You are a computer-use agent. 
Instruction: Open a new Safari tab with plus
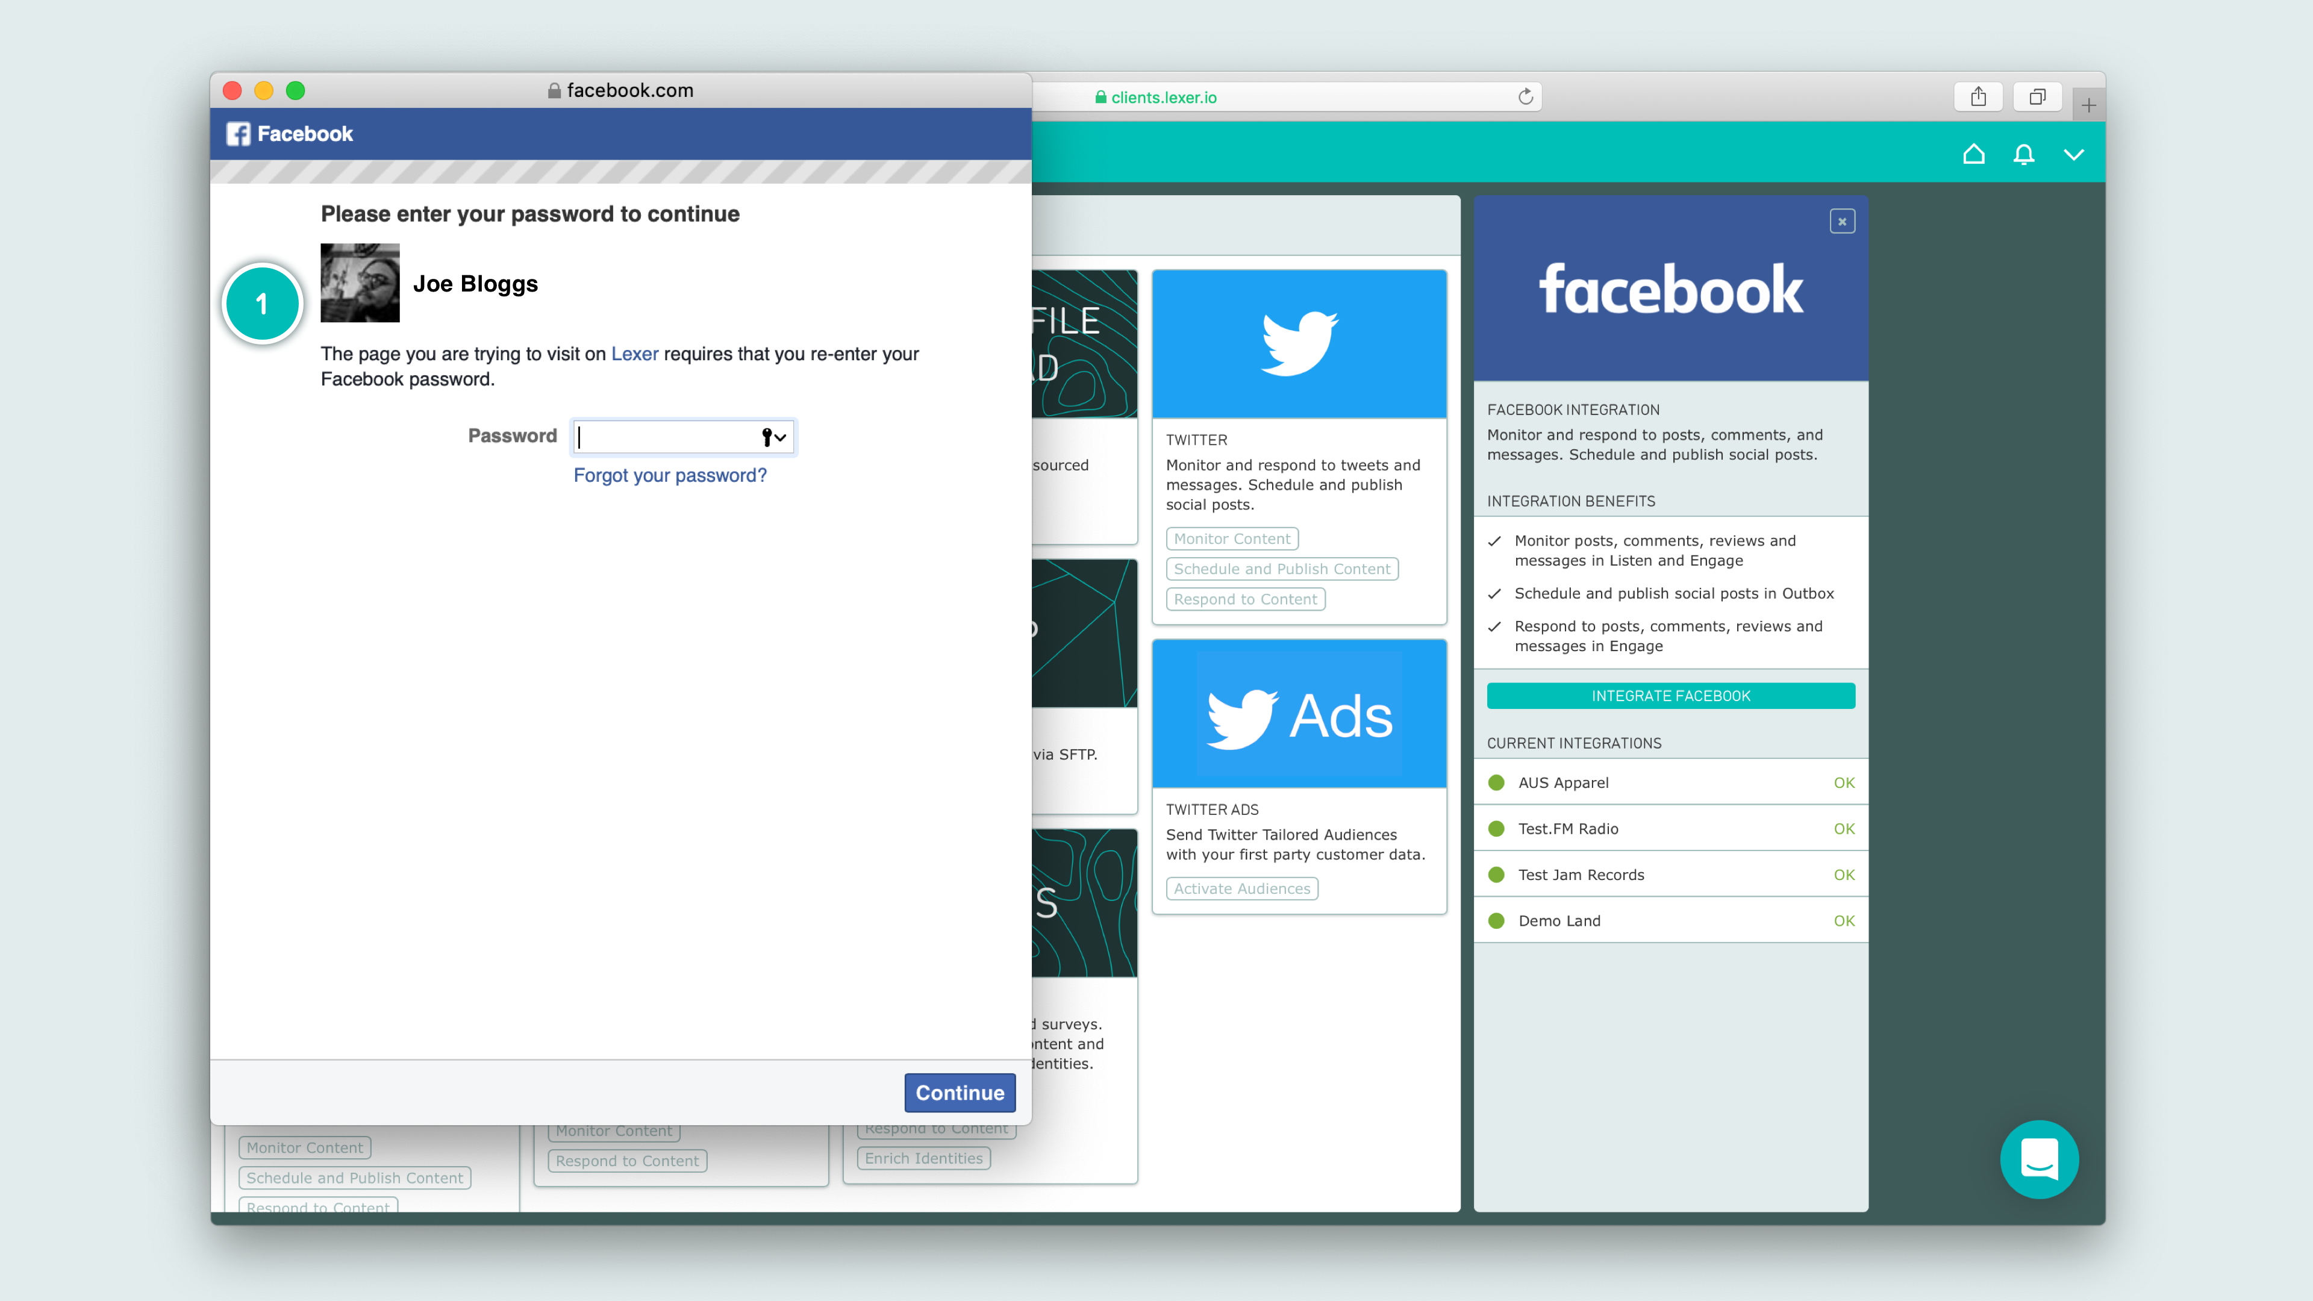(x=2088, y=105)
